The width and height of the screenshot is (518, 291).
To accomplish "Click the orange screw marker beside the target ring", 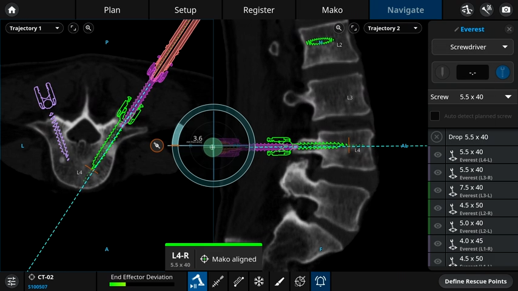I will 157,145.
